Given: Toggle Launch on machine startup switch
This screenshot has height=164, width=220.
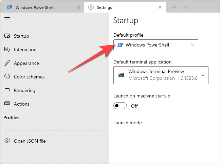Looking at the screenshot, I should (120, 106).
